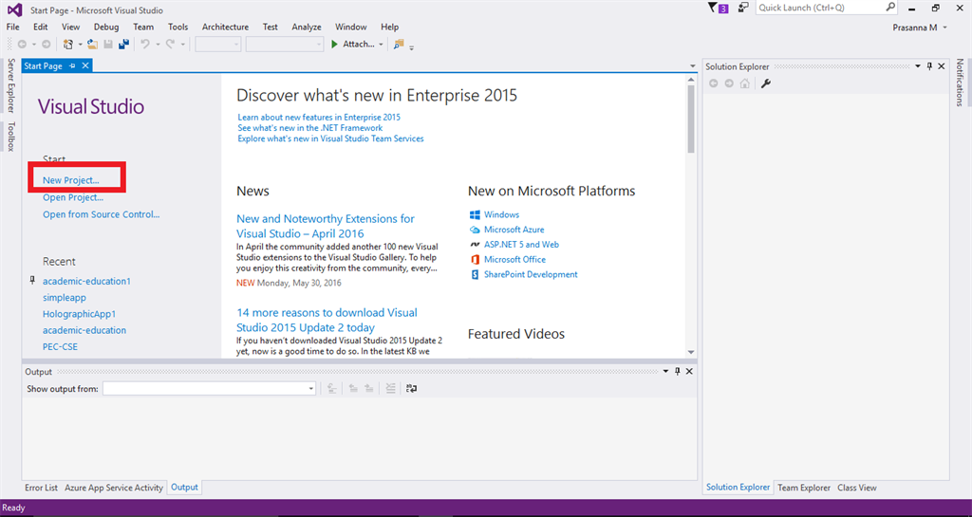Open Solution Explorer window position dropdown arrow
The image size is (972, 517).
917,66
